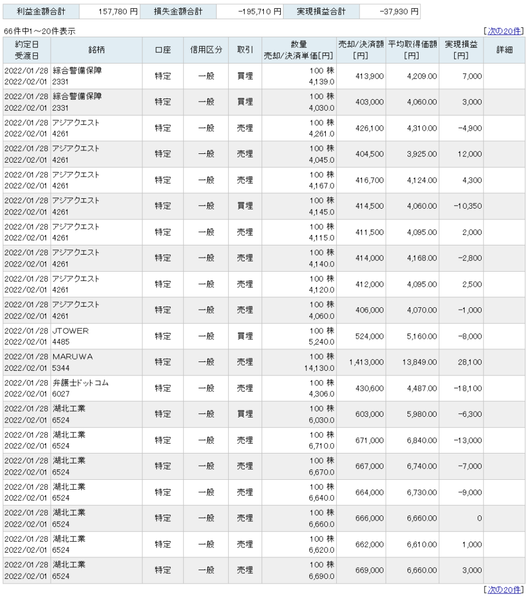Click 一般 in the MARUWA row
Image resolution: width=526 pixels, height=597 pixels.
click(206, 362)
